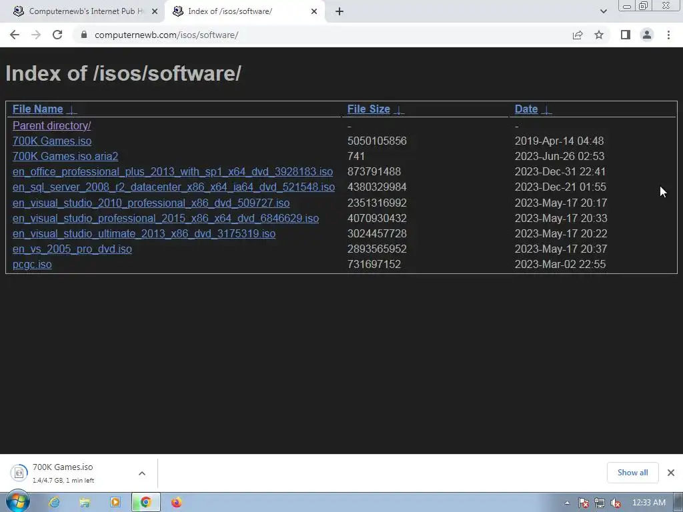
Task: Sort by File Size header
Action: coord(368,109)
